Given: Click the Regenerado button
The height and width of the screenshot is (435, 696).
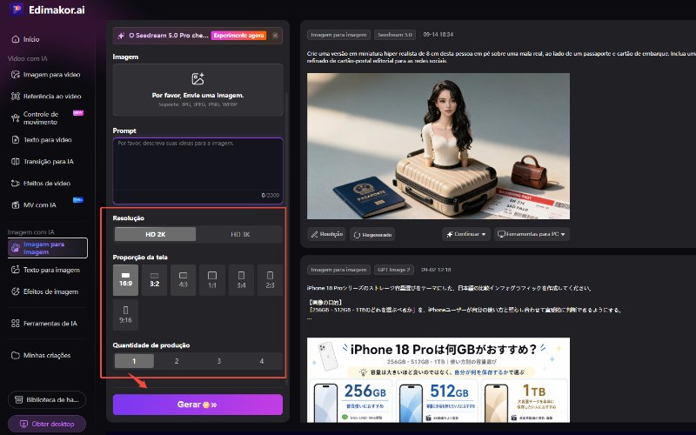Looking at the screenshot, I should pos(372,234).
